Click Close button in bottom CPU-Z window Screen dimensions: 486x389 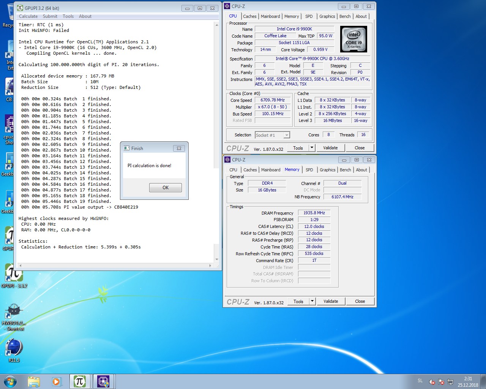click(360, 301)
